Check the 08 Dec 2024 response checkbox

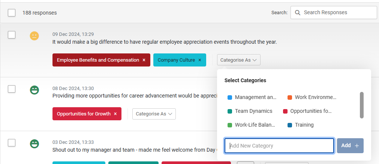tap(12, 89)
